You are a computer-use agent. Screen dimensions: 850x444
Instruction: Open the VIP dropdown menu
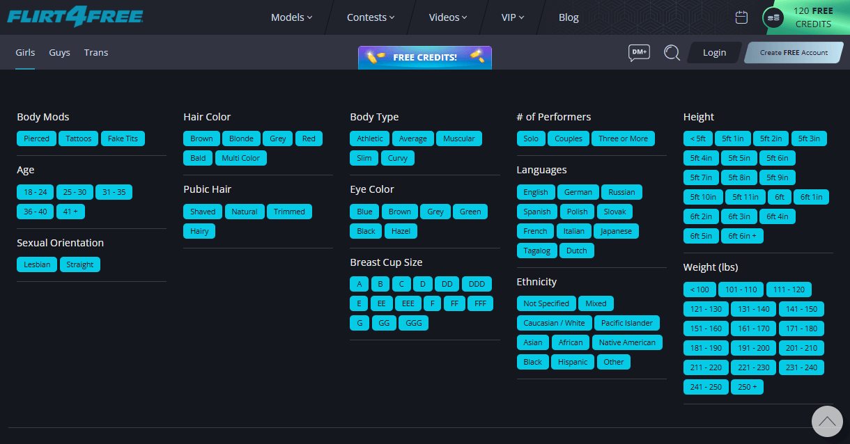(x=513, y=17)
